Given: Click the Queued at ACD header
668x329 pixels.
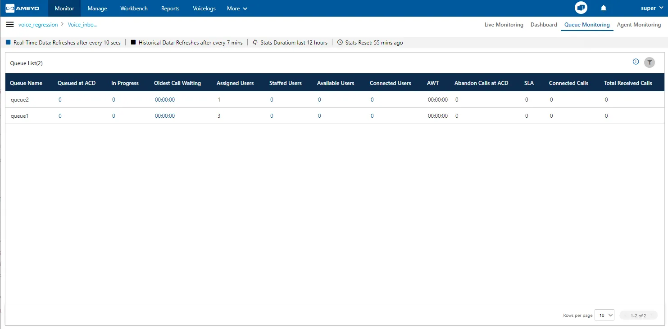Looking at the screenshot, I should [x=77, y=83].
